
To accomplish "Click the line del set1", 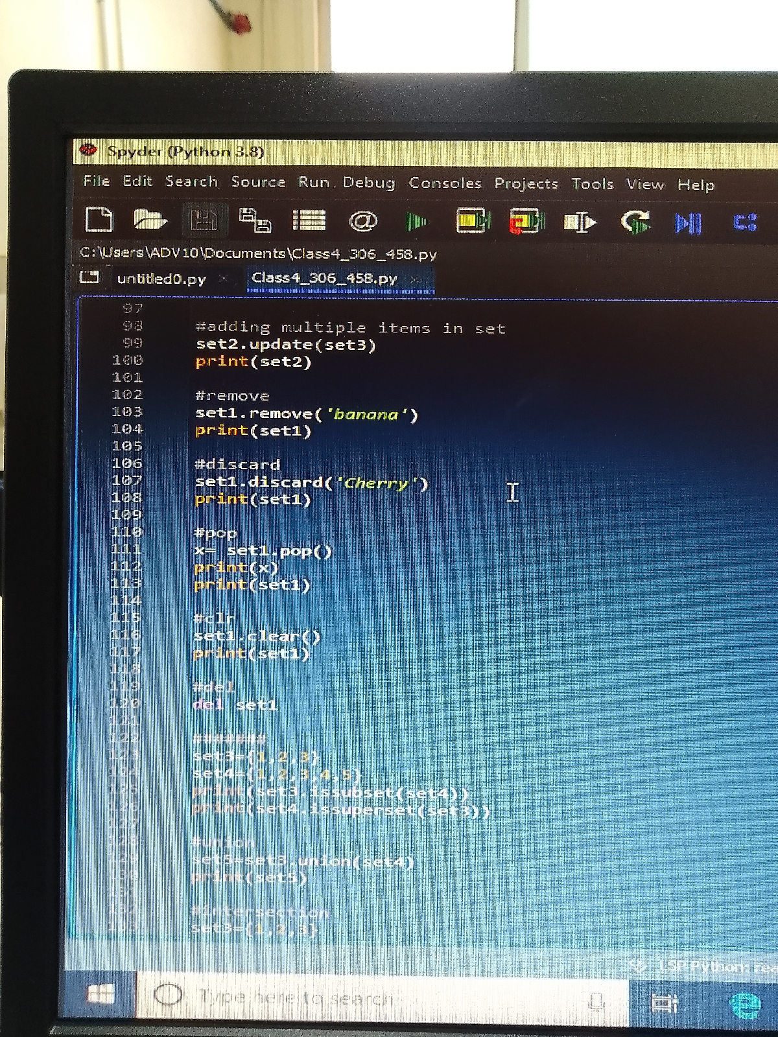I will tap(235, 705).
